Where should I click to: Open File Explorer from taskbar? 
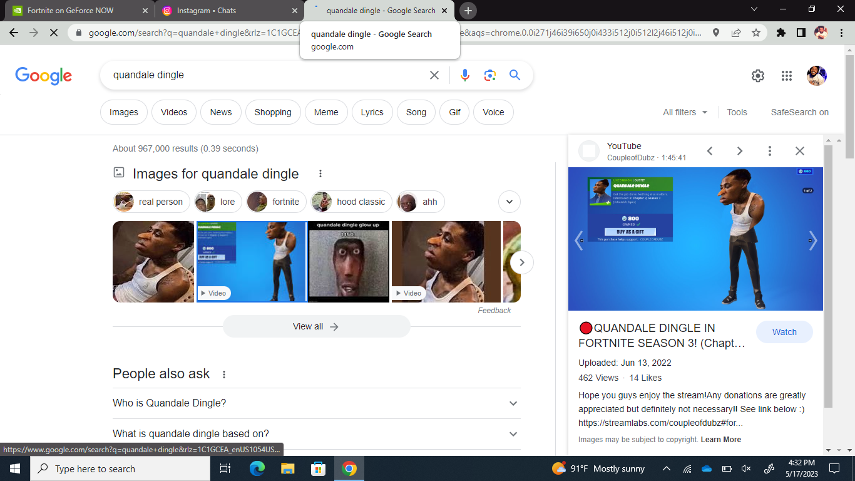click(288, 468)
